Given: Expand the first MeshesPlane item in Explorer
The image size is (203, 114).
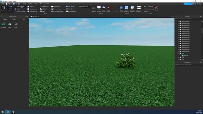Looking at the screenshot, I should (x=178, y=22).
